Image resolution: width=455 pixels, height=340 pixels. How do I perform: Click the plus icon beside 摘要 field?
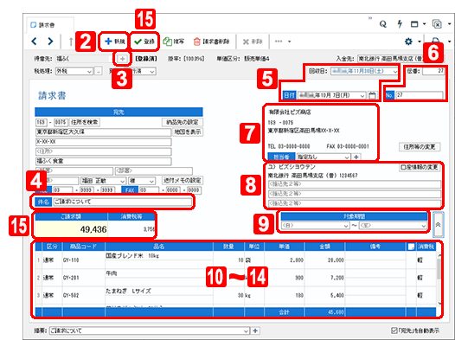(255, 330)
